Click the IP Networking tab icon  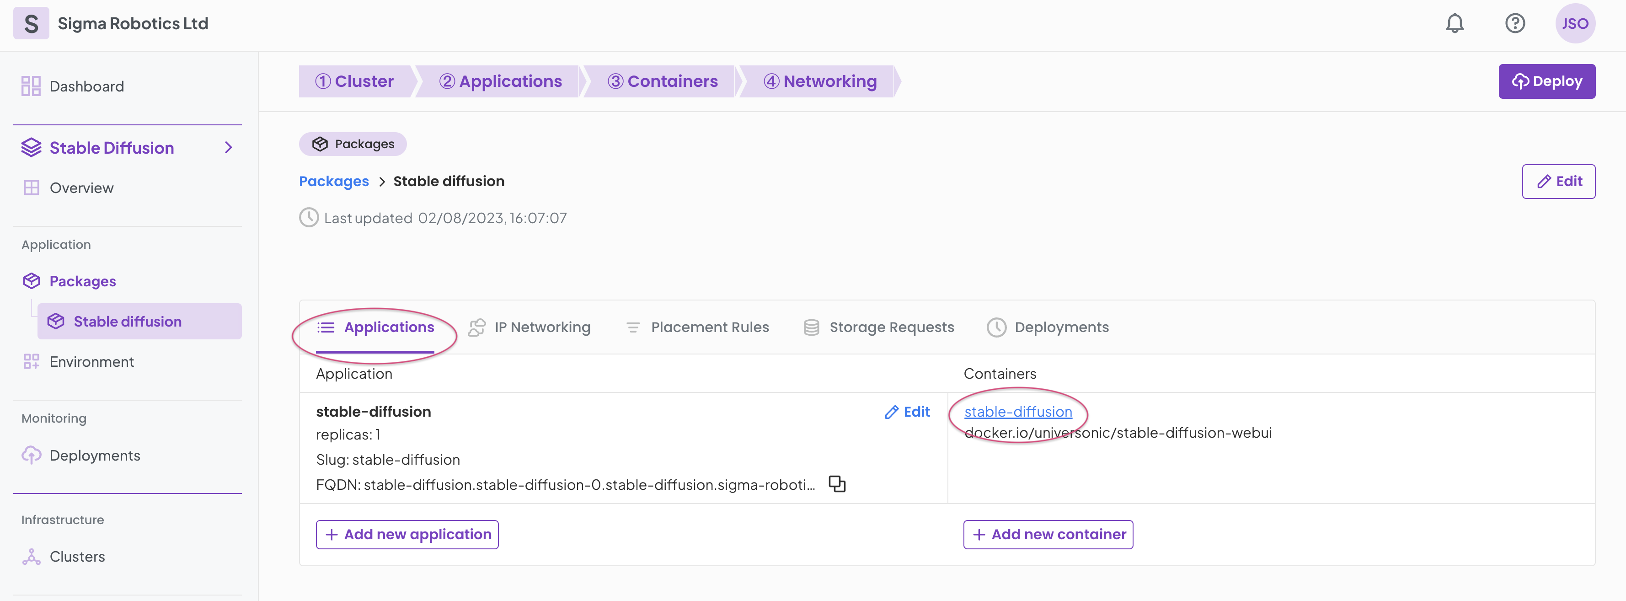click(x=477, y=327)
